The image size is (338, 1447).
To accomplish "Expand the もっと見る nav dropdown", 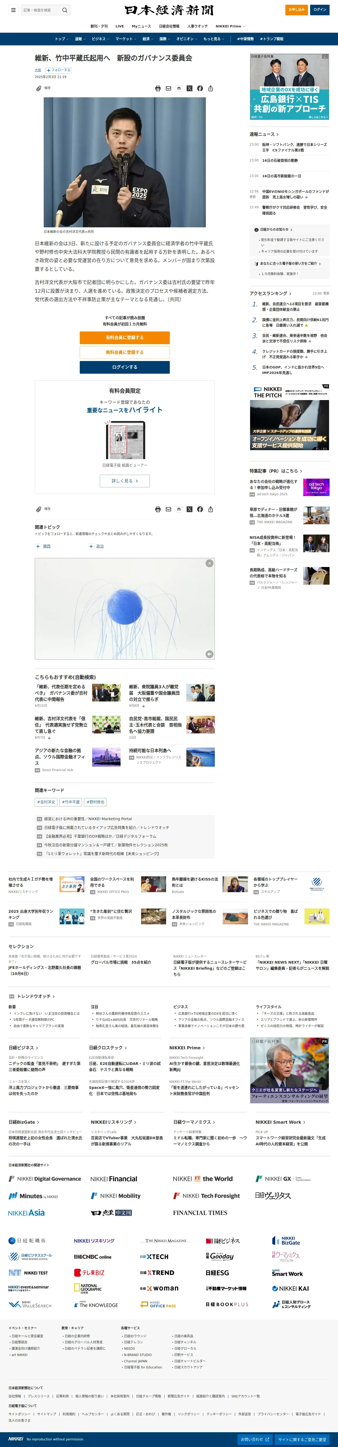I will tap(214, 39).
